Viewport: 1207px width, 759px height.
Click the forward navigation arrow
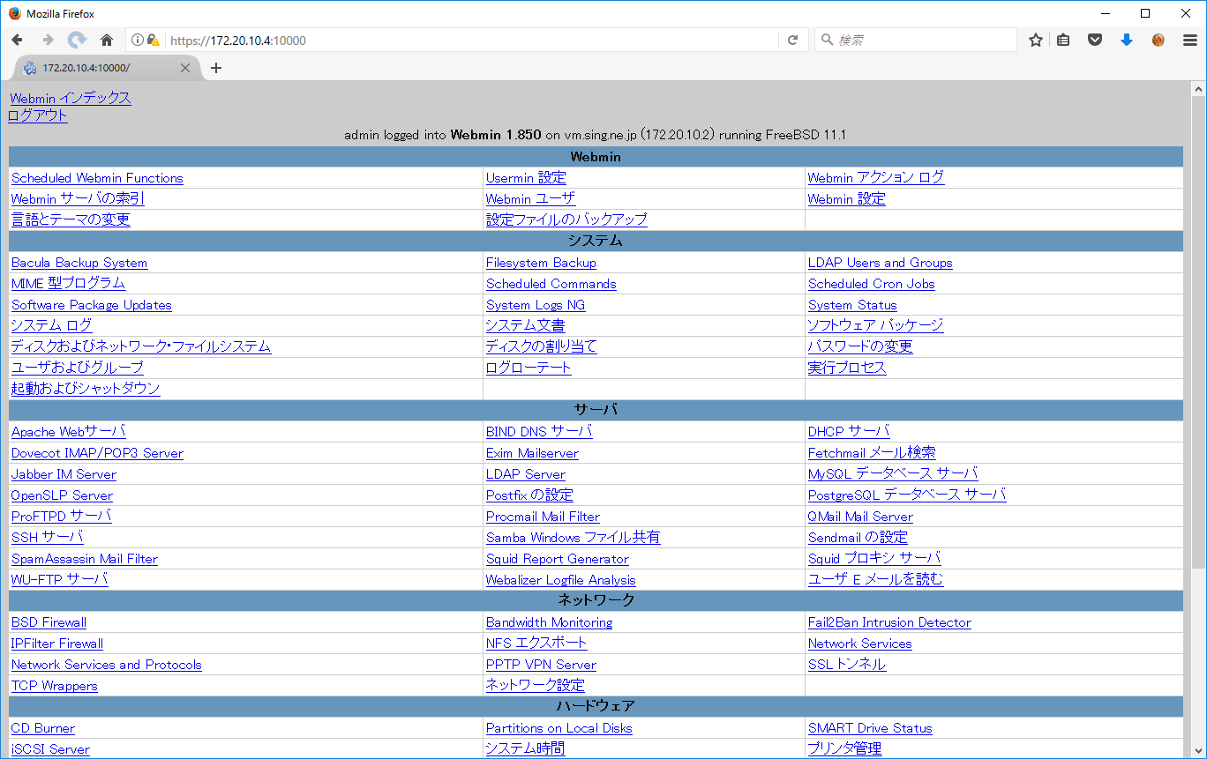click(x=48, y=40)
